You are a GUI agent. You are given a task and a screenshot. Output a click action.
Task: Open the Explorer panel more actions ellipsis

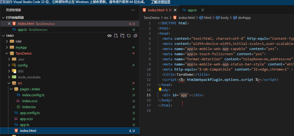(x=133, y=10)
